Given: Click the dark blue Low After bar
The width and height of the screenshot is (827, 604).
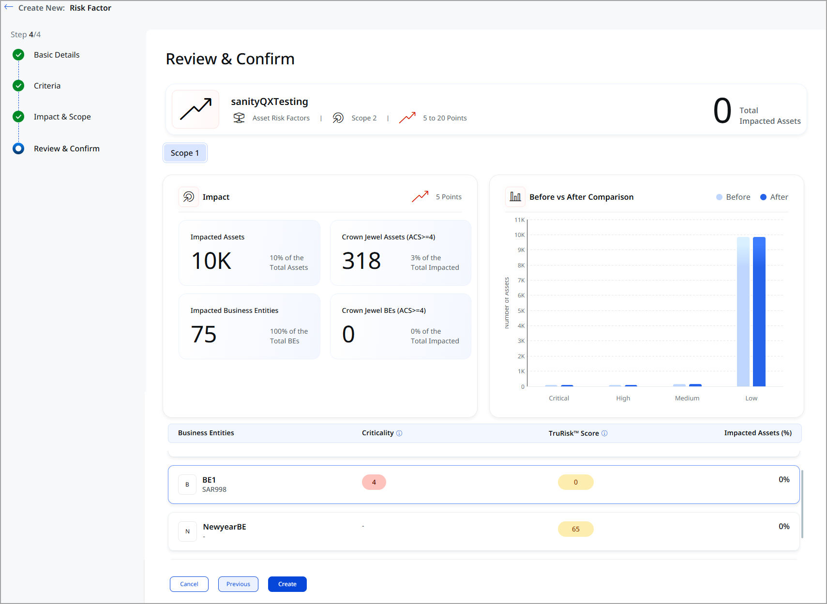Looking at the screenshot, I should [759, 311].
